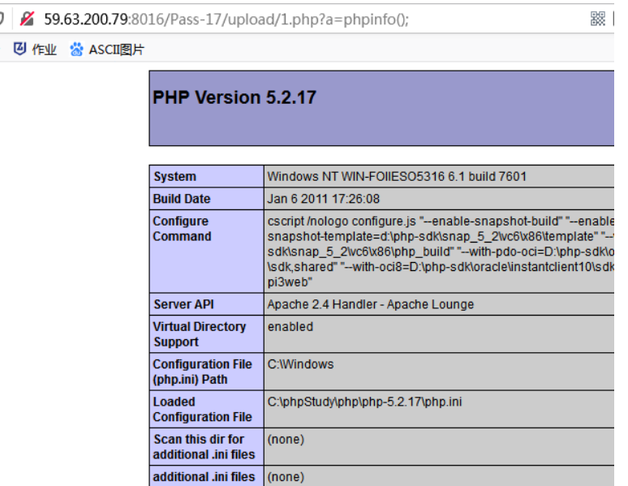
Task: Open the QR code icon in address bar
Action: [x=597, y=19]
